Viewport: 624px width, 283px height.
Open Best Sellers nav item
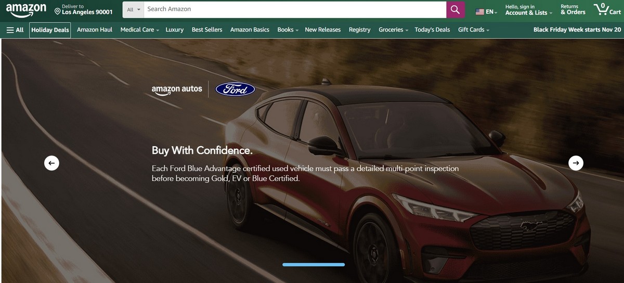pos(207,30)
